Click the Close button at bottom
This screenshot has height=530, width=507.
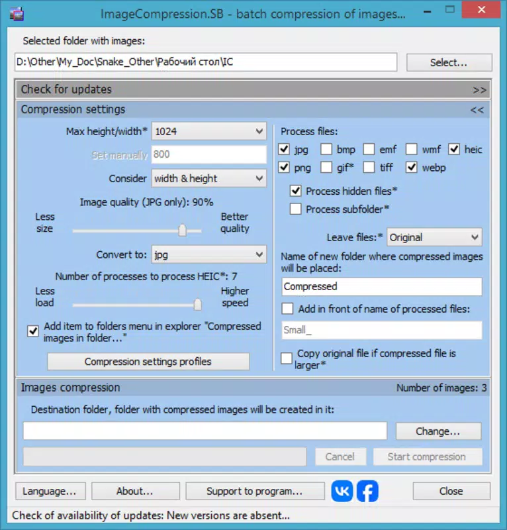click(x=451, y=491)
